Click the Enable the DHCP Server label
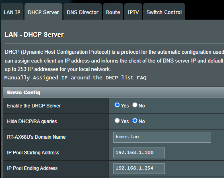 [x=34, y=106]
